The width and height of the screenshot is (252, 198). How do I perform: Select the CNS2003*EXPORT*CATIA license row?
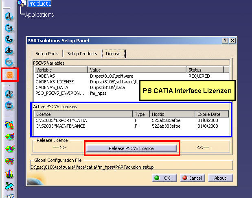(x=131, y=120)
